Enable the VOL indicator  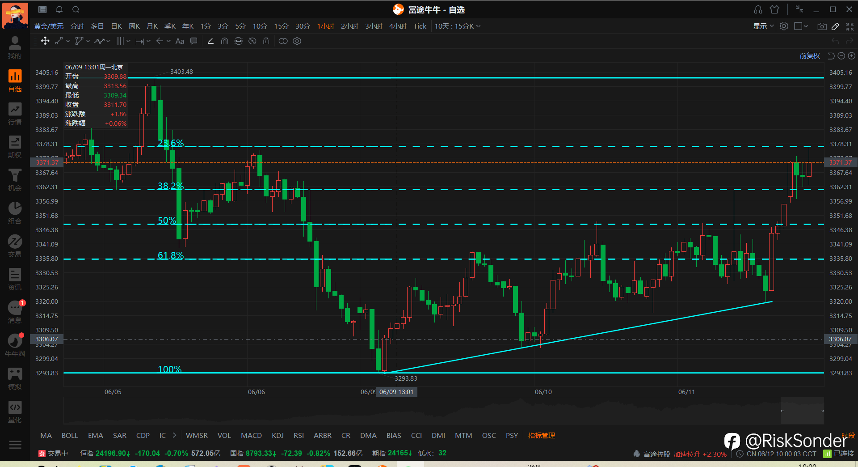point(224,435)
